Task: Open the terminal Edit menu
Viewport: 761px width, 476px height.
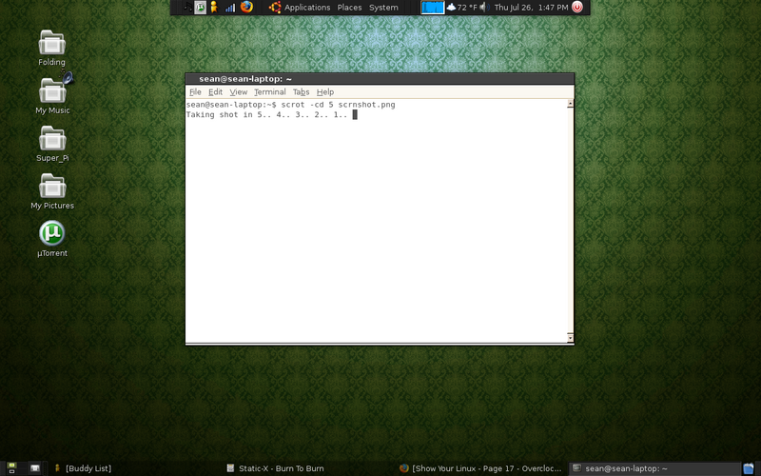Action: pyautogui.click(x=216, y=91)
